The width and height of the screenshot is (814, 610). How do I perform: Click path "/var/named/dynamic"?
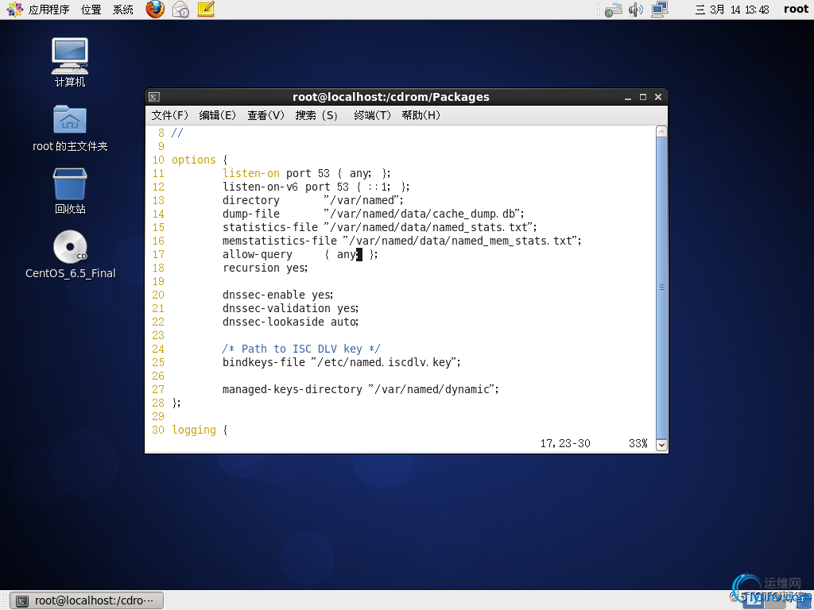click(x=433, y=389)
